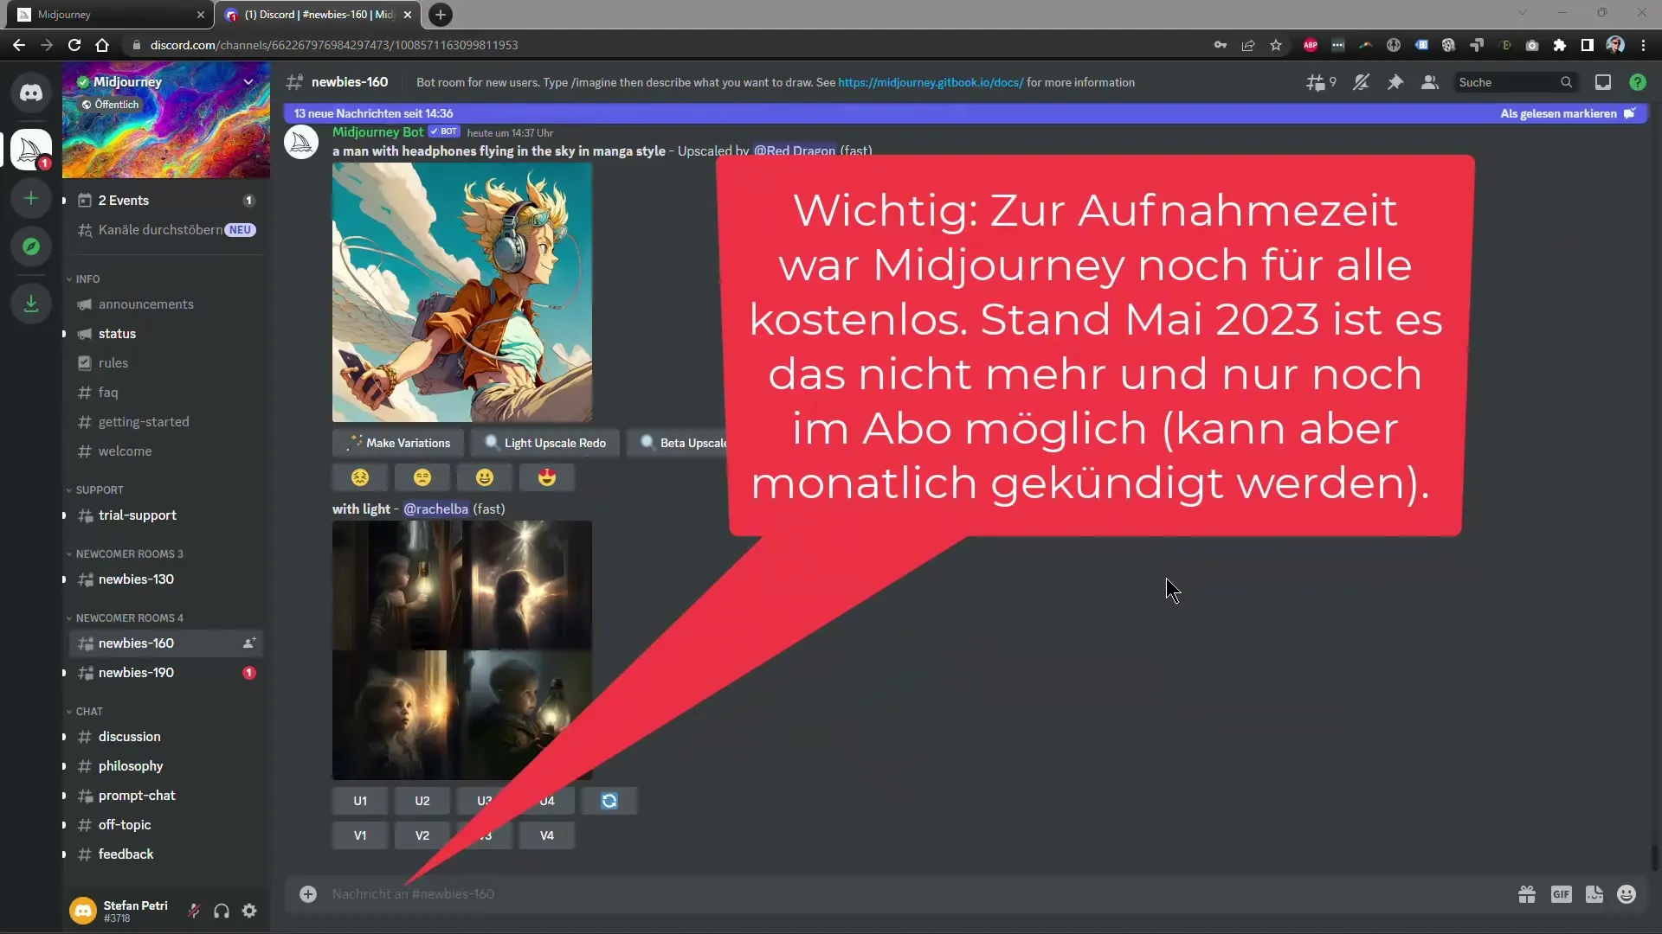React with heart-eyes emoji button
Screen dimensions: 1662x934
(x=547, y=477)
